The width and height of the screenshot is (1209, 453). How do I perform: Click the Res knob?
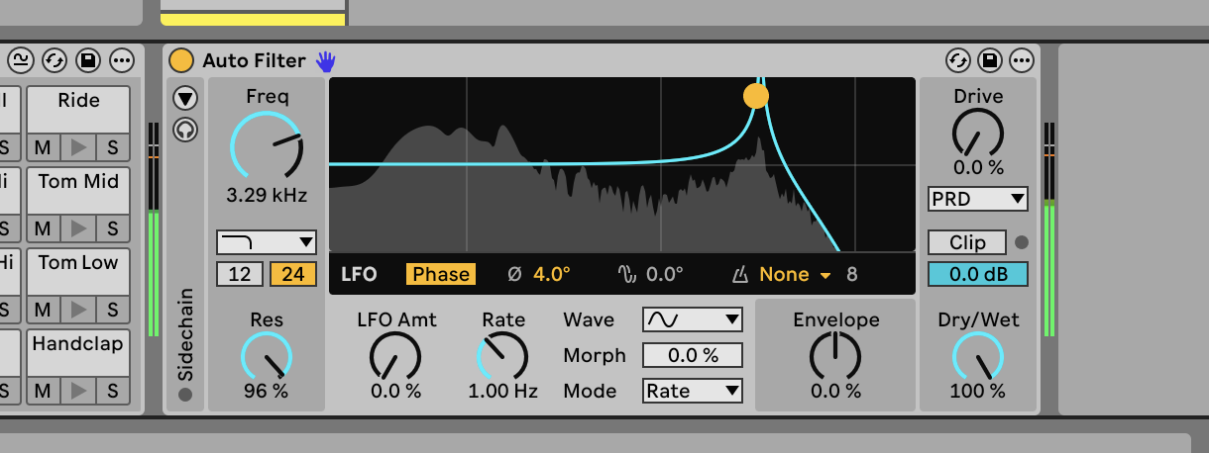(x=267, y=356)
